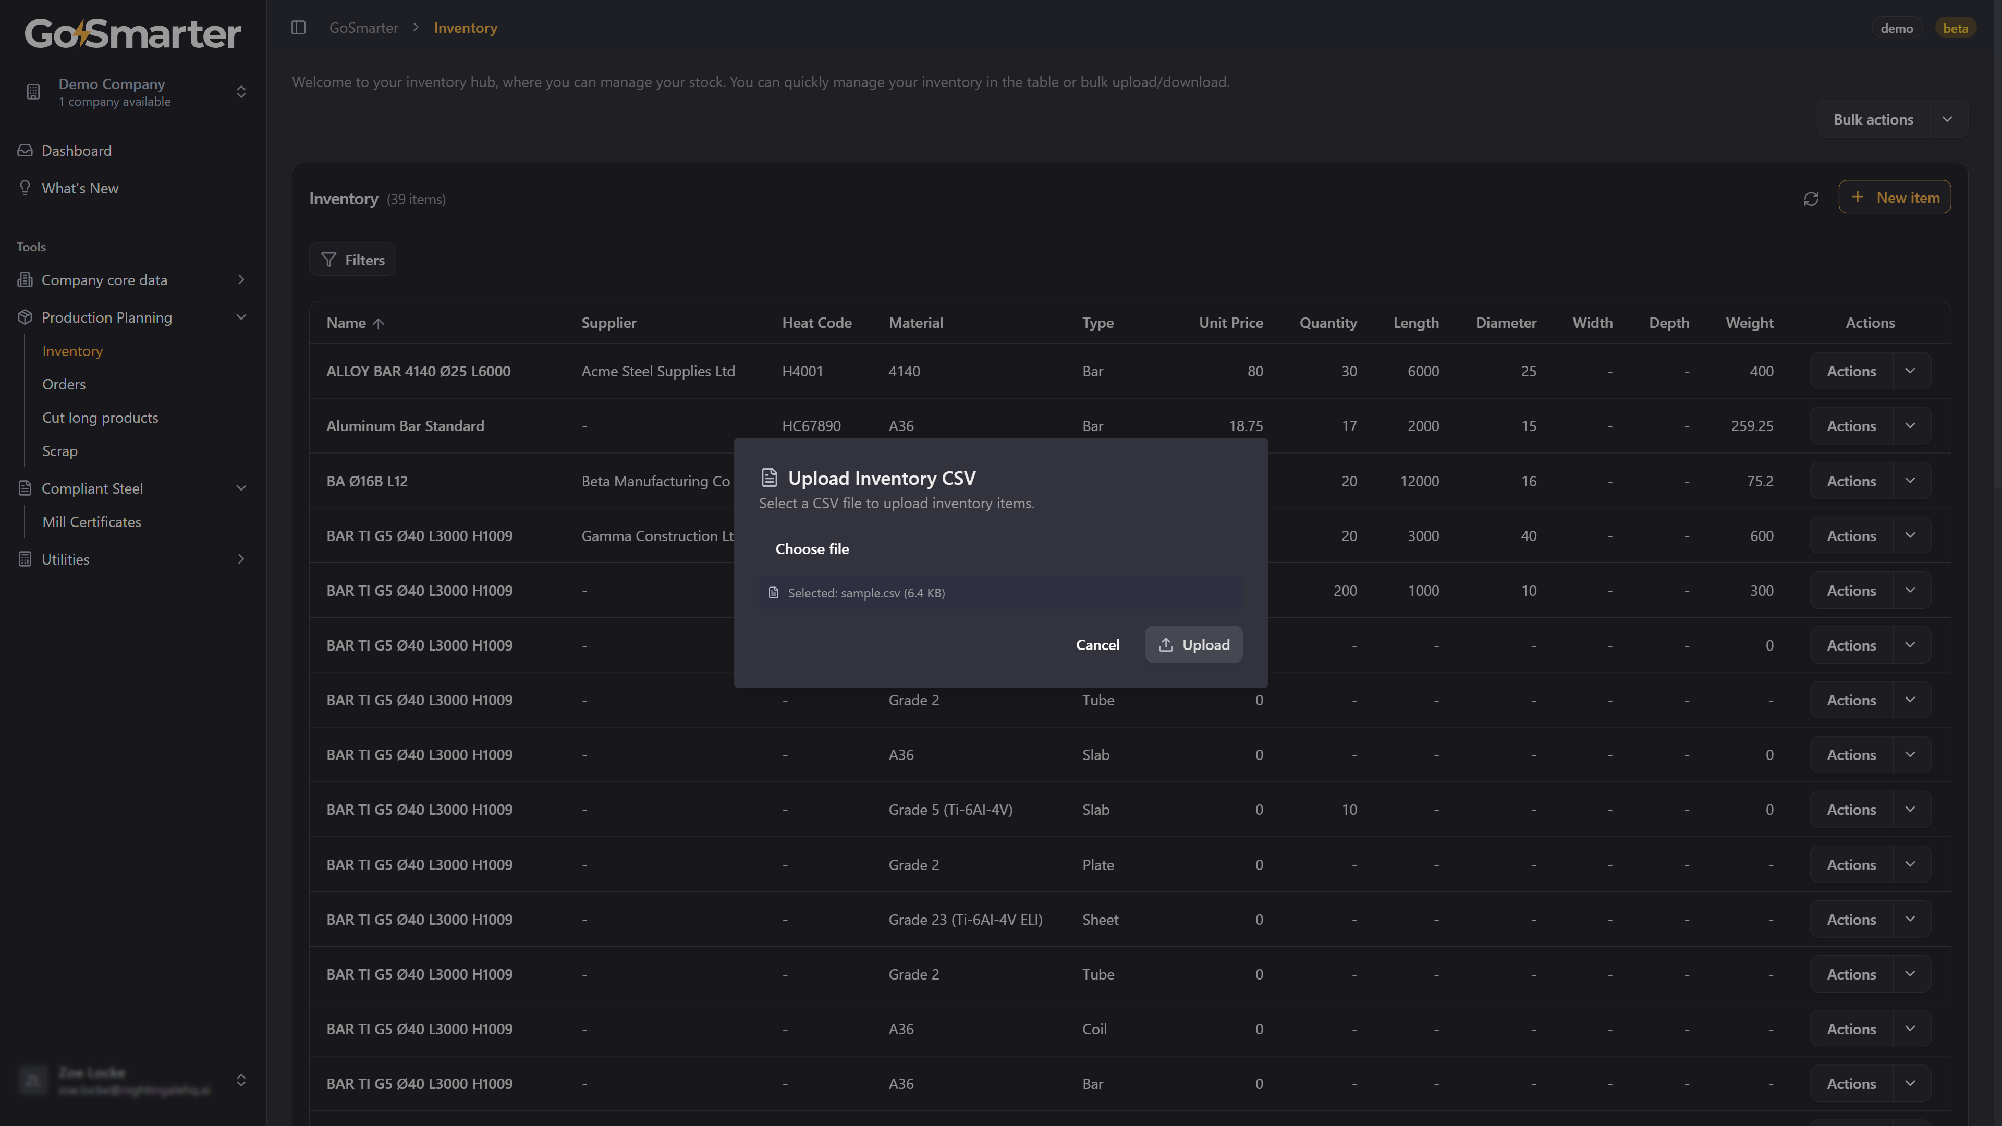
Task: Click the Dashboard sidebar icon
Action: [25, 151]
